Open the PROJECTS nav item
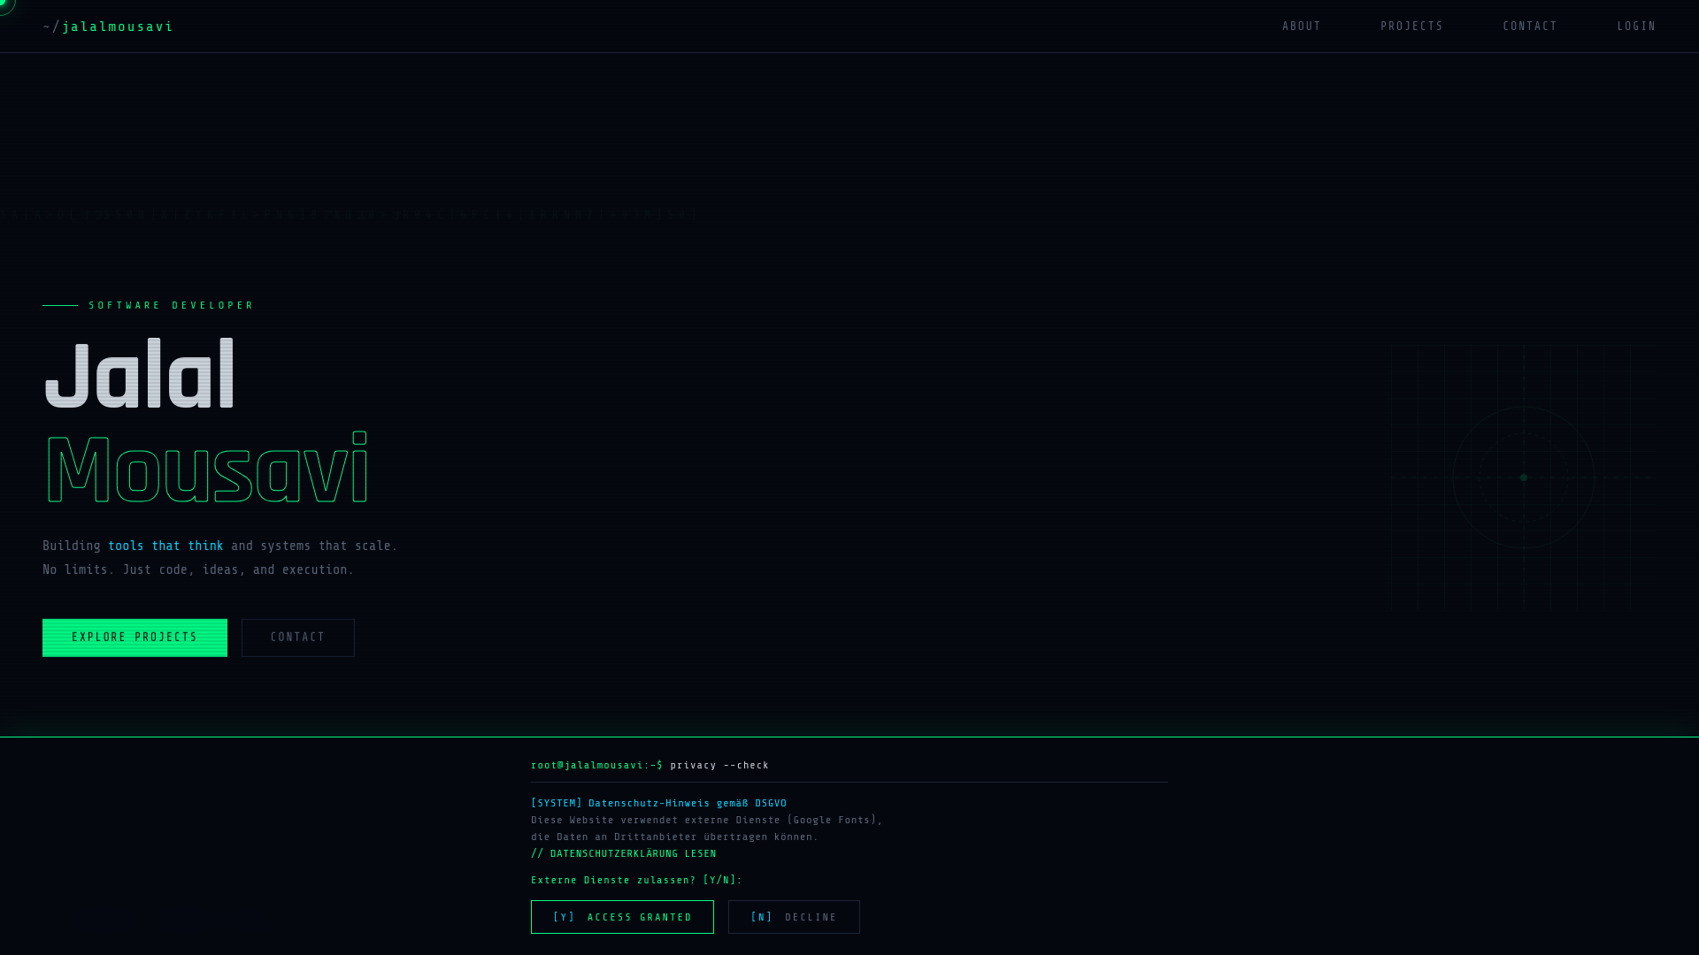The height and width of the screenshot is (955, 1699). tap(1411, 27)
